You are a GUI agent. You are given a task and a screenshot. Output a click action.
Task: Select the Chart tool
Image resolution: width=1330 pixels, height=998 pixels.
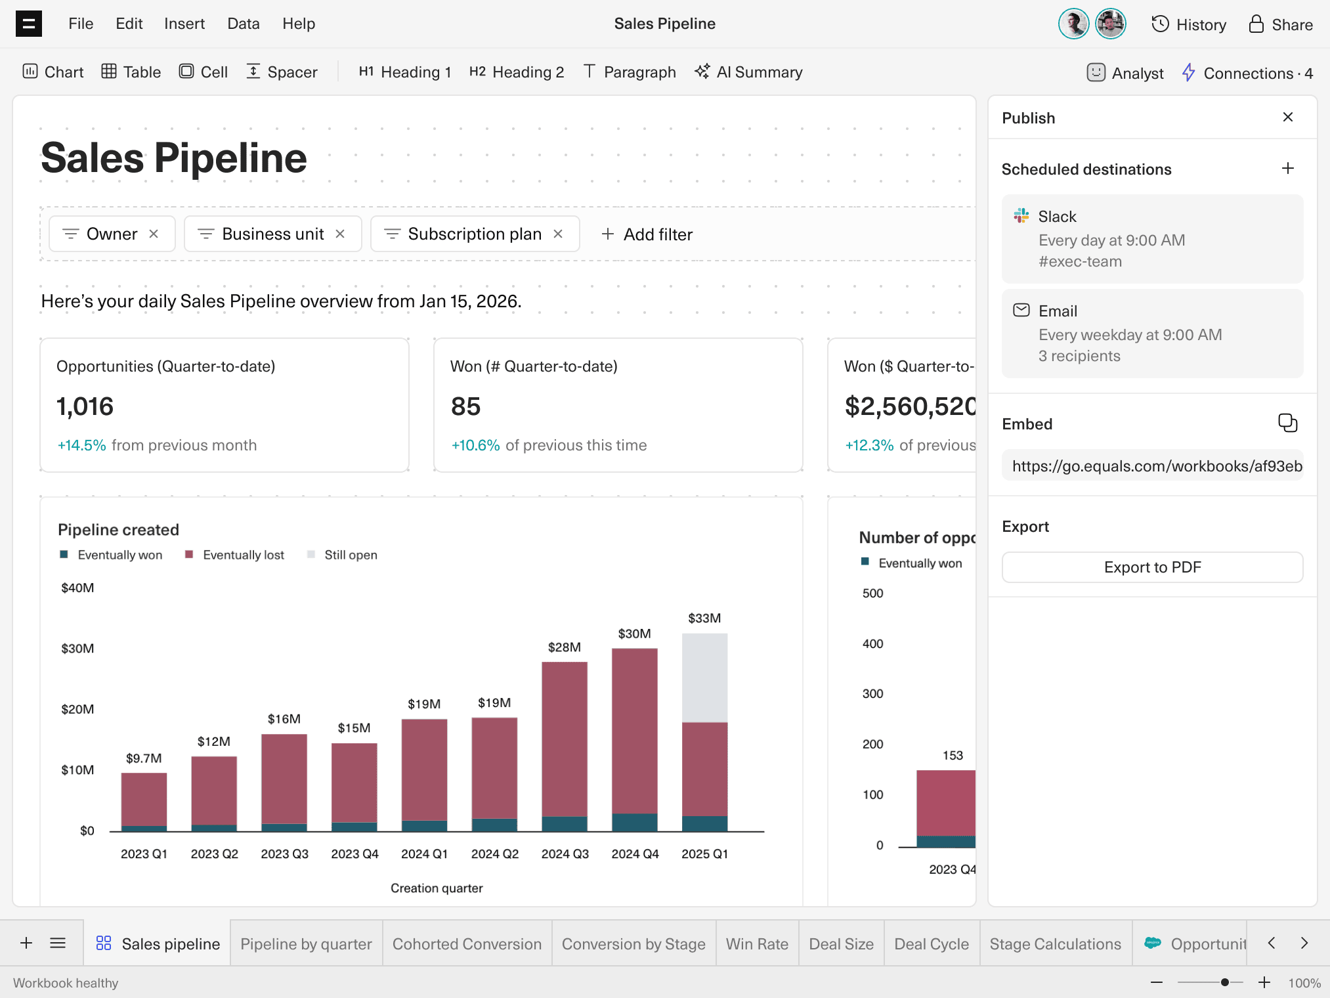pos(53,72)
